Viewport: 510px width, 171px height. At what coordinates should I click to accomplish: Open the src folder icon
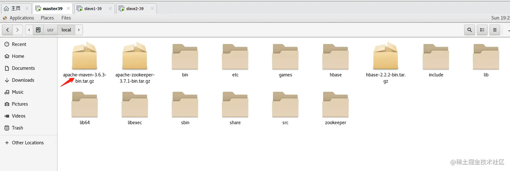coord(285,104)
